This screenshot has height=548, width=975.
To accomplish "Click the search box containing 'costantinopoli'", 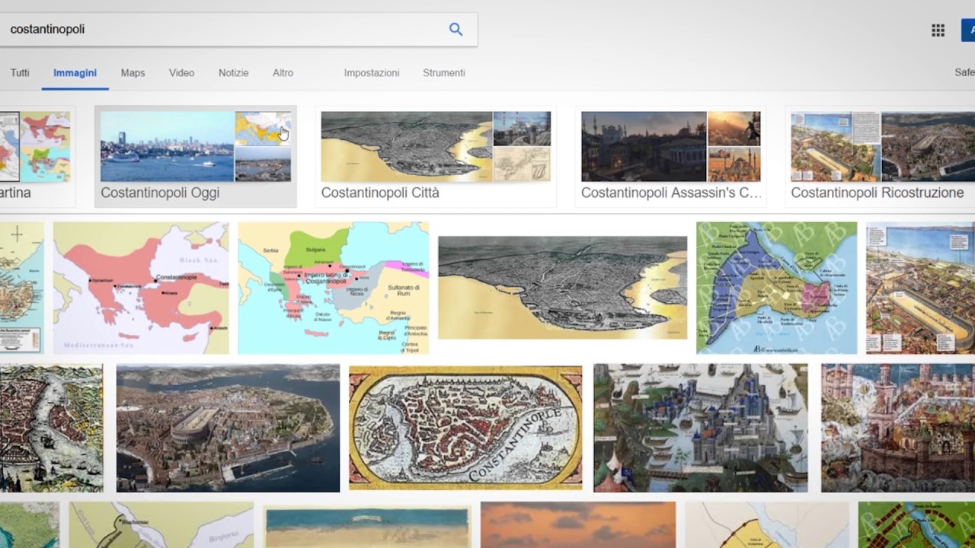I will click(238, 29).
